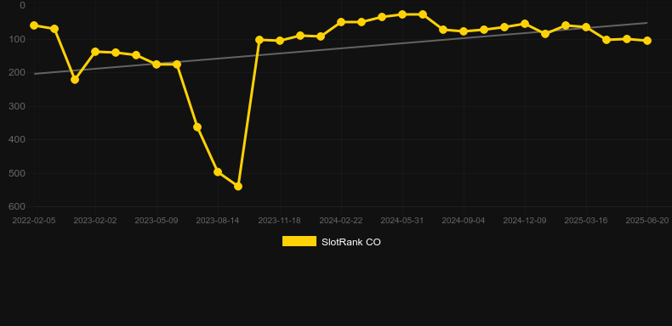Click the x-axis label 2023-05-09
Image resolution: width=672 pixels, height=326 pixels.
click(157, 221)
